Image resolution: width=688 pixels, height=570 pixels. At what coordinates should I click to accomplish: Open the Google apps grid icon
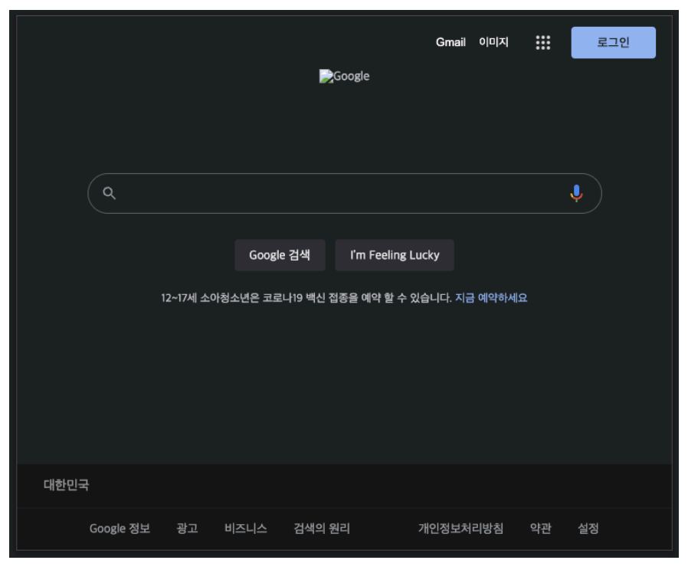coord(542,43)
